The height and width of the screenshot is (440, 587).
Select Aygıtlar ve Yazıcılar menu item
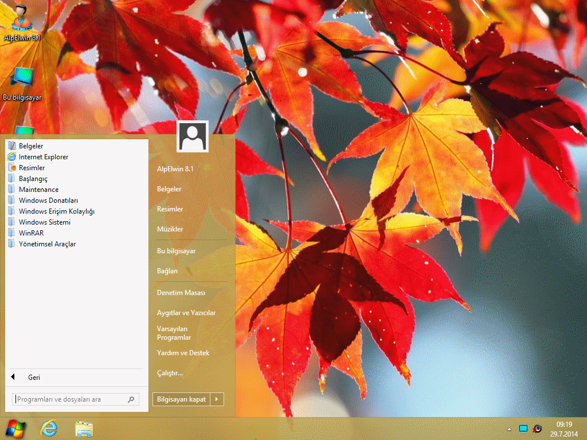(186, 313)
